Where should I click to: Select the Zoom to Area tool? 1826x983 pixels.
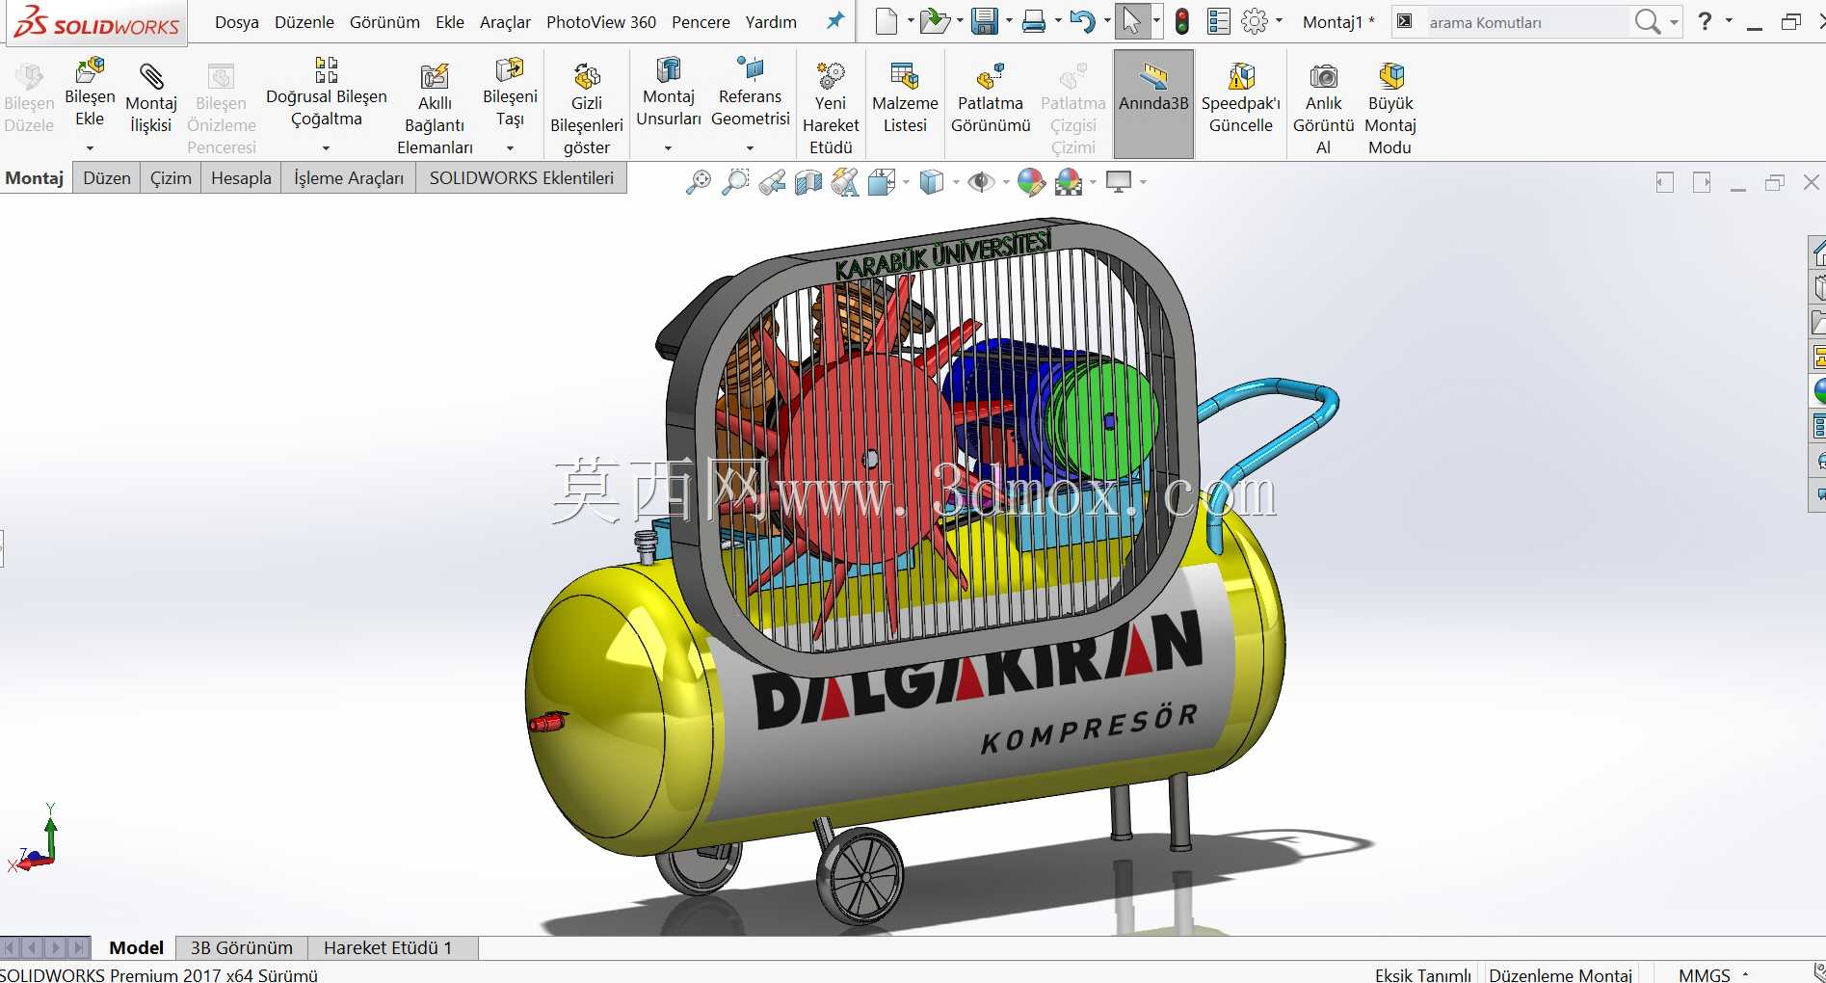(735, 182)
